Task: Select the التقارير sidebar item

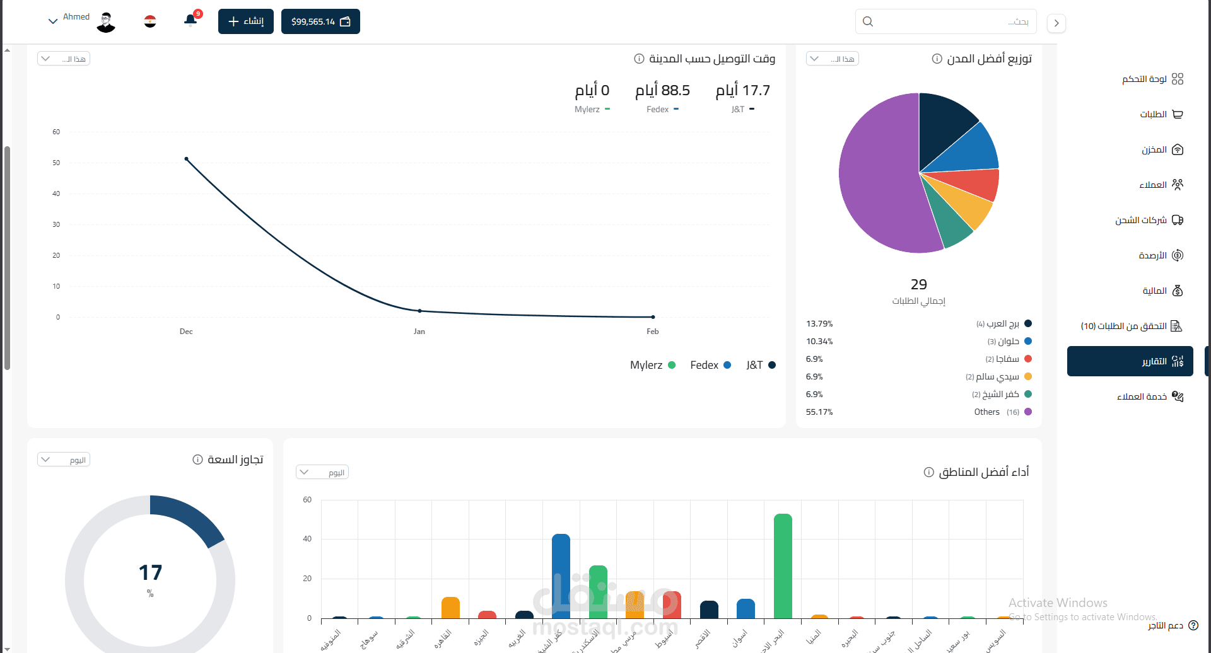Action: [1130, 361]
